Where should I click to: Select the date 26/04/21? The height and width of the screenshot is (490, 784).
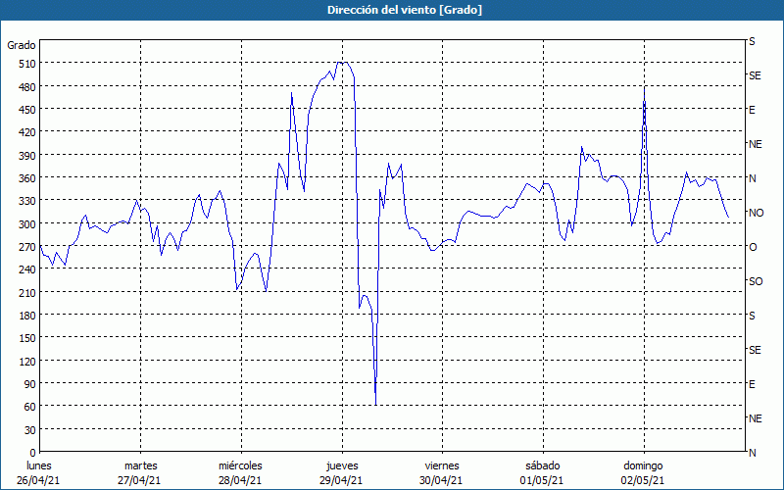[39, 480]
